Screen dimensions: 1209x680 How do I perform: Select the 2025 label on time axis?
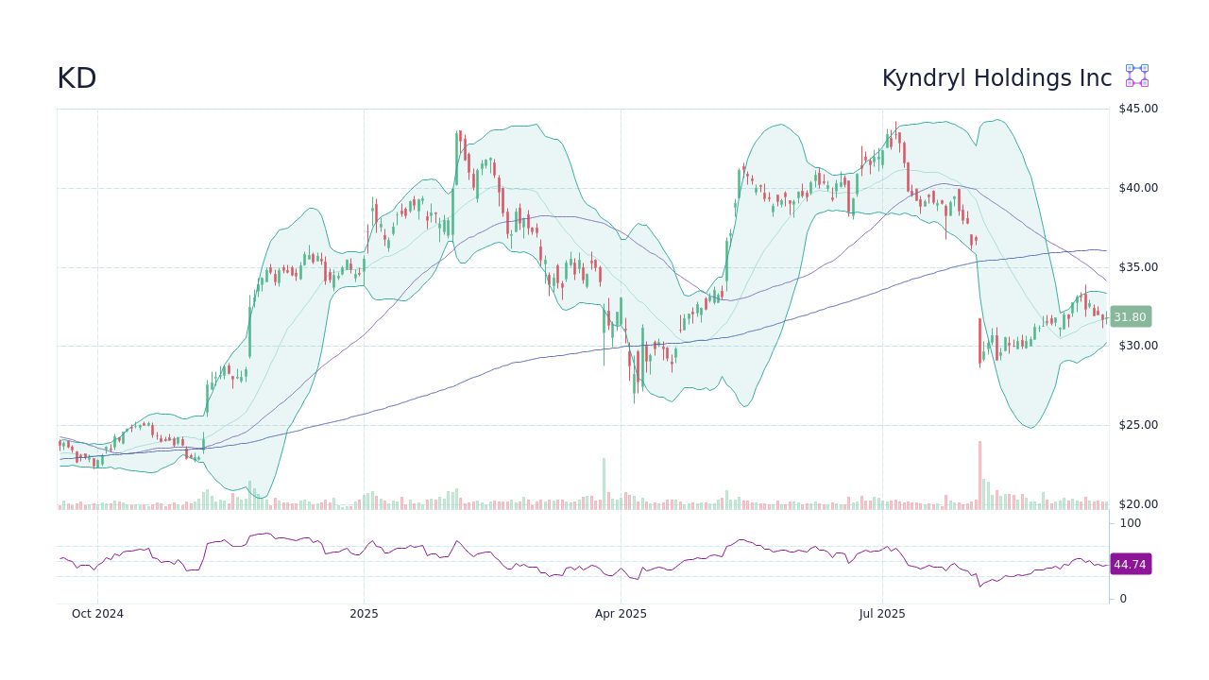(364, 613)
